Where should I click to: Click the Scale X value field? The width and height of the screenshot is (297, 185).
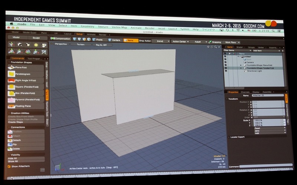click(x=268, y=120)
